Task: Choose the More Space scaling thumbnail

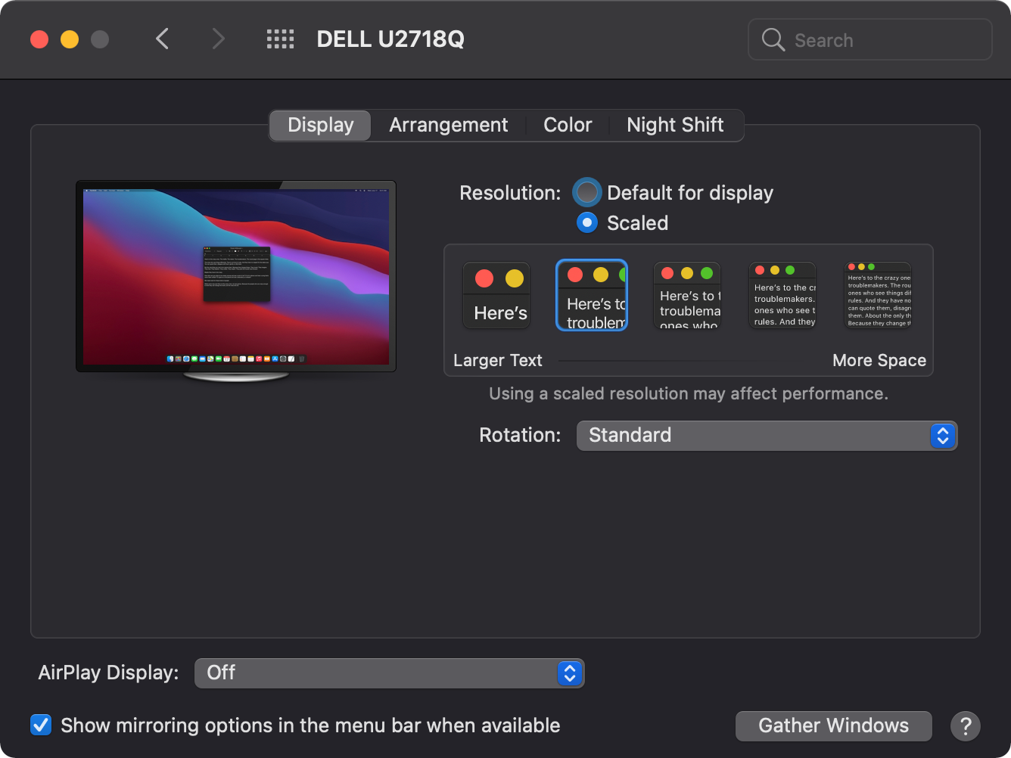Action: 878,295
